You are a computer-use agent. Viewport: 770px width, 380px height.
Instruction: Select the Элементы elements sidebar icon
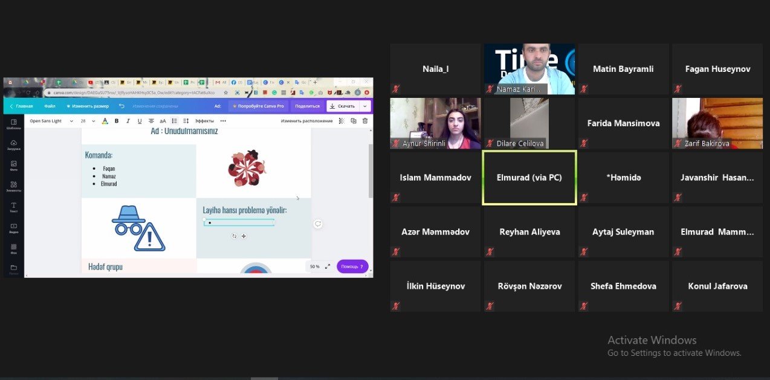pos(13,186)
